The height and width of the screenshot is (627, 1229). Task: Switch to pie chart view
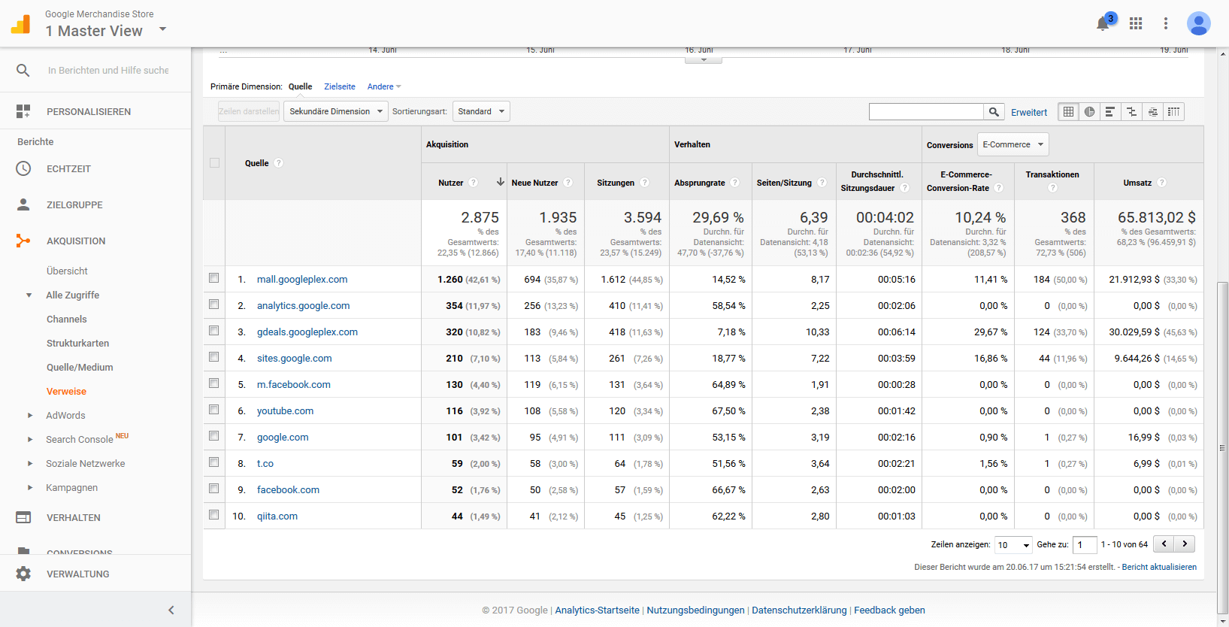tap(1089, 112)
